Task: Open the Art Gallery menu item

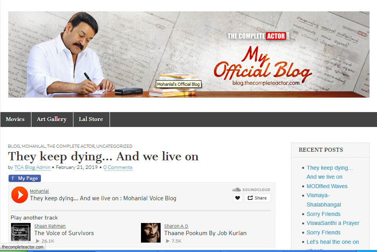Action: point(52,120)
